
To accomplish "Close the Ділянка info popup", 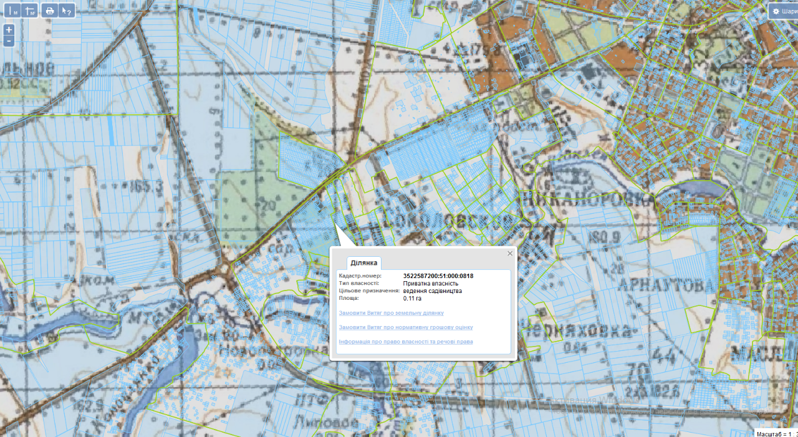I will [x=510, y=253].
